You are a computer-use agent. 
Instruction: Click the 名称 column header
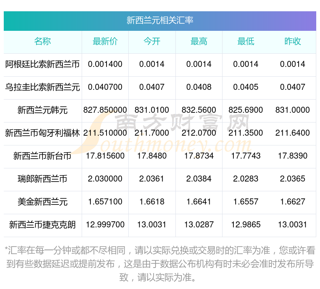coord(43,41)
